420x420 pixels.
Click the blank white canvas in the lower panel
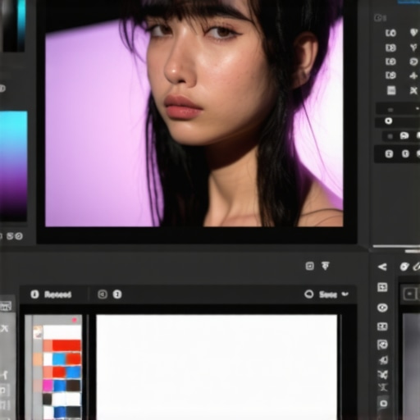click(217, 367)
